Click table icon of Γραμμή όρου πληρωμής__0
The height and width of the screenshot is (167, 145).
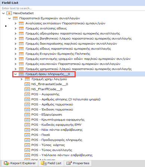click(21, 74)
